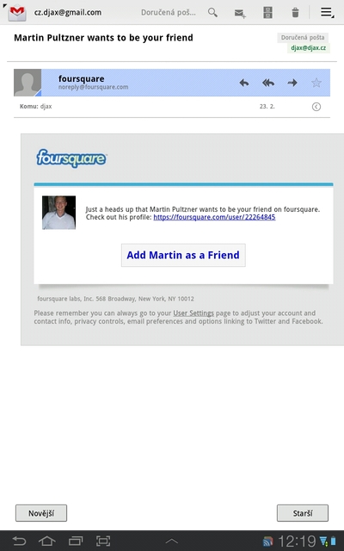Go to older message with Starší button
Viewport: 344px width, 551px height.
tap(303, 513)
